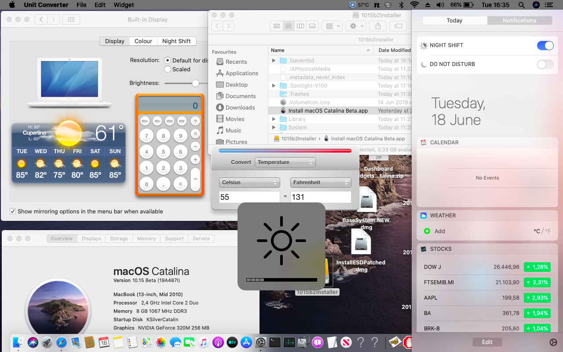Open the Convert Temperature category dropdown
Screen dimensions: 563x352
click(x=285, y=162)
